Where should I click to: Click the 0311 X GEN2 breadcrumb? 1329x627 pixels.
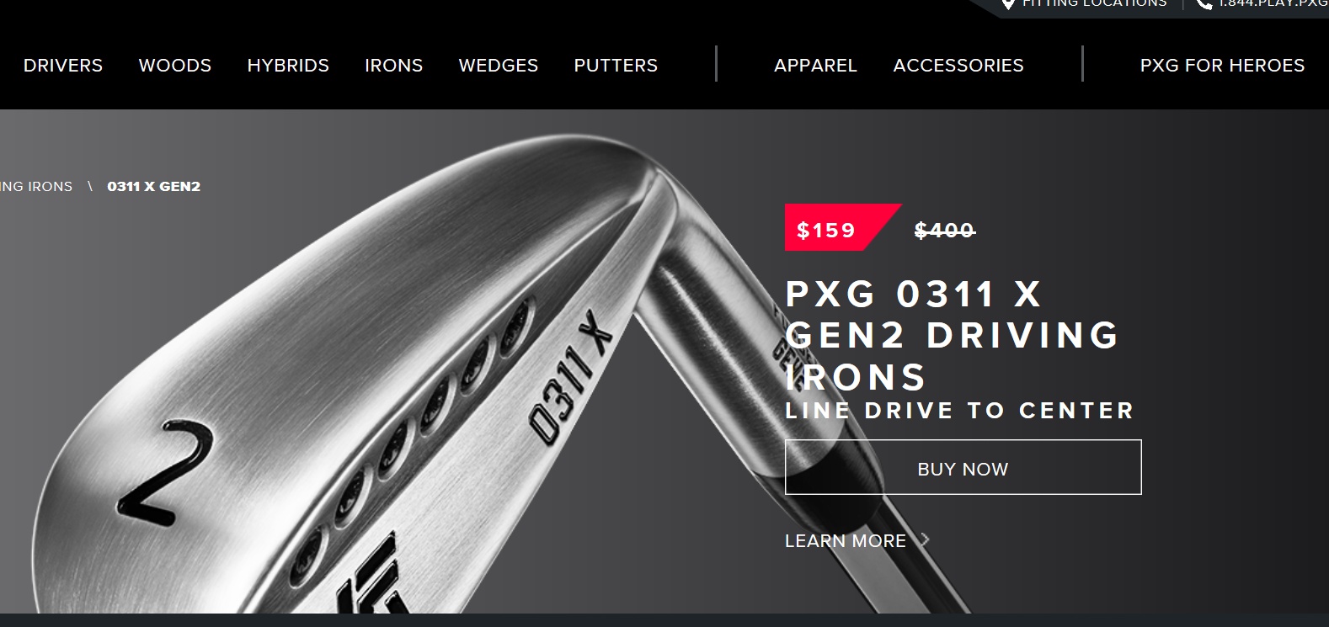154,187
